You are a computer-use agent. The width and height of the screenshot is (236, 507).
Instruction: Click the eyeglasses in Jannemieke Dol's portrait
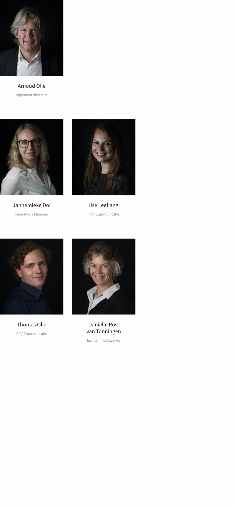pos(29,143)
